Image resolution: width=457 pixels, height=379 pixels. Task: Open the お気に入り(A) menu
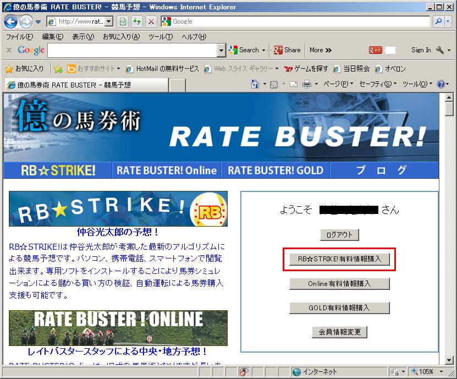point(121,36)
